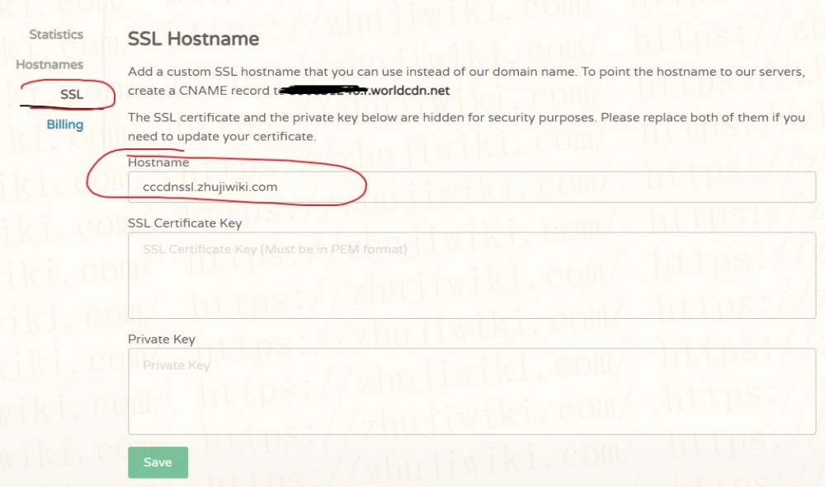The width and height of the screenshot is (825, 487).
Task: Click the Save button
Action: pyautogui.click(x=158, y=462)
